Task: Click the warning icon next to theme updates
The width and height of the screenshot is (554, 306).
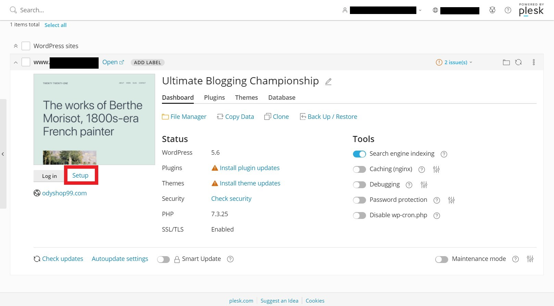Action: 215,183
